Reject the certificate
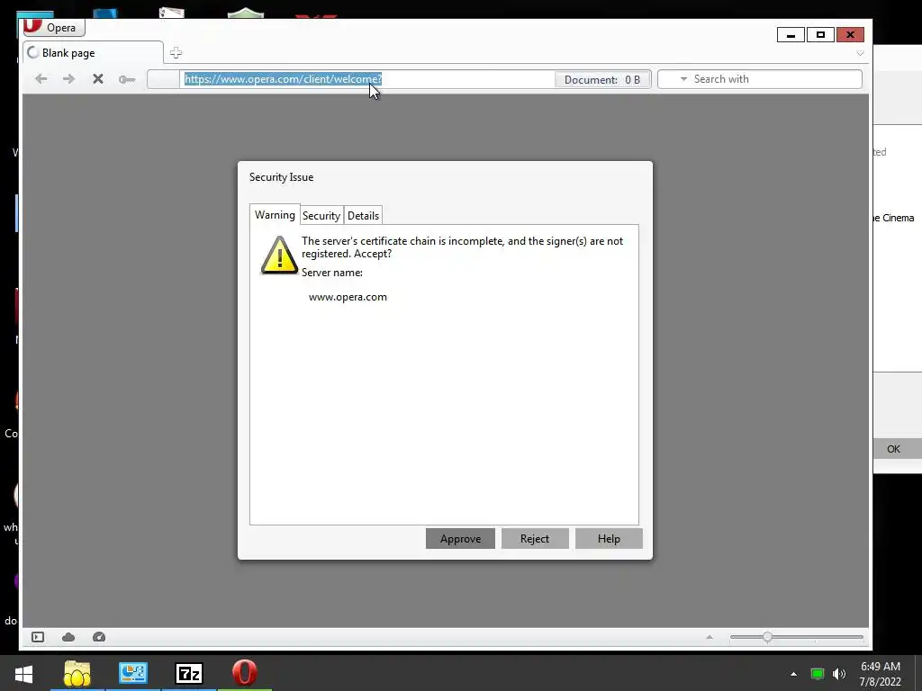 [535, 539]
